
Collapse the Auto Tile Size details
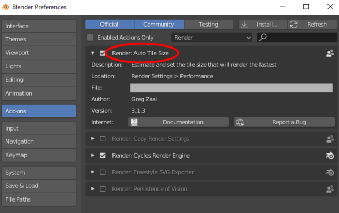tap(93, 53)
